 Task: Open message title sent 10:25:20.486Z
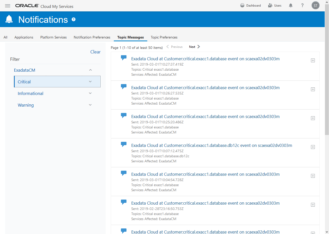pos(205,116)
